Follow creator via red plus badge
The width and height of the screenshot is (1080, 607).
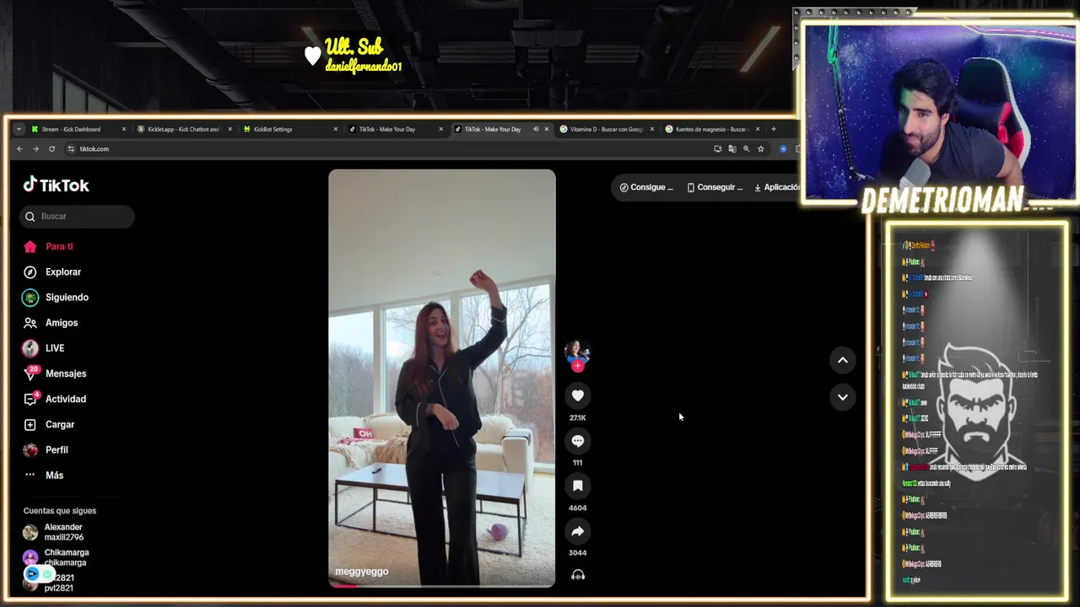[x=577, y=366]
